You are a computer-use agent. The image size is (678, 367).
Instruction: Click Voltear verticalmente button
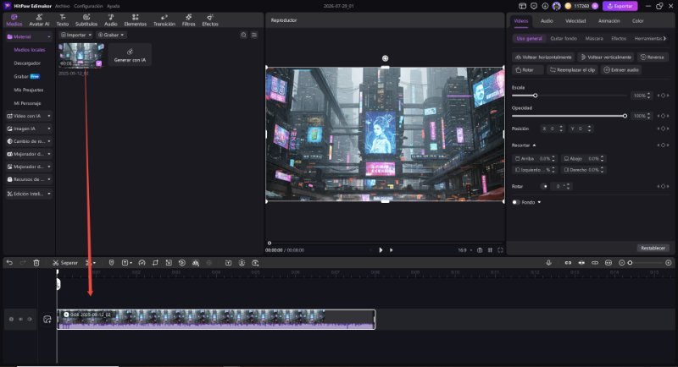[x=606, y=57]
